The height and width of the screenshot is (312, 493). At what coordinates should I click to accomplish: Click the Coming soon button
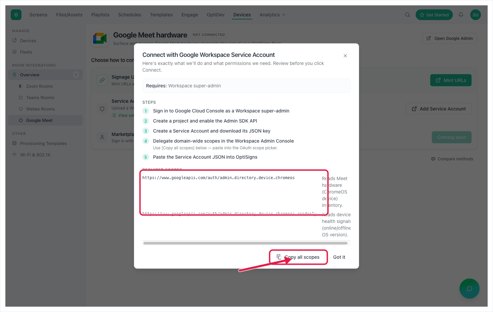451,137
